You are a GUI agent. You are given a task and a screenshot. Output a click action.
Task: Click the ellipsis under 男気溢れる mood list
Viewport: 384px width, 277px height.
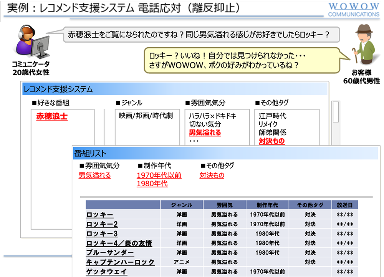tap(194, 141)
